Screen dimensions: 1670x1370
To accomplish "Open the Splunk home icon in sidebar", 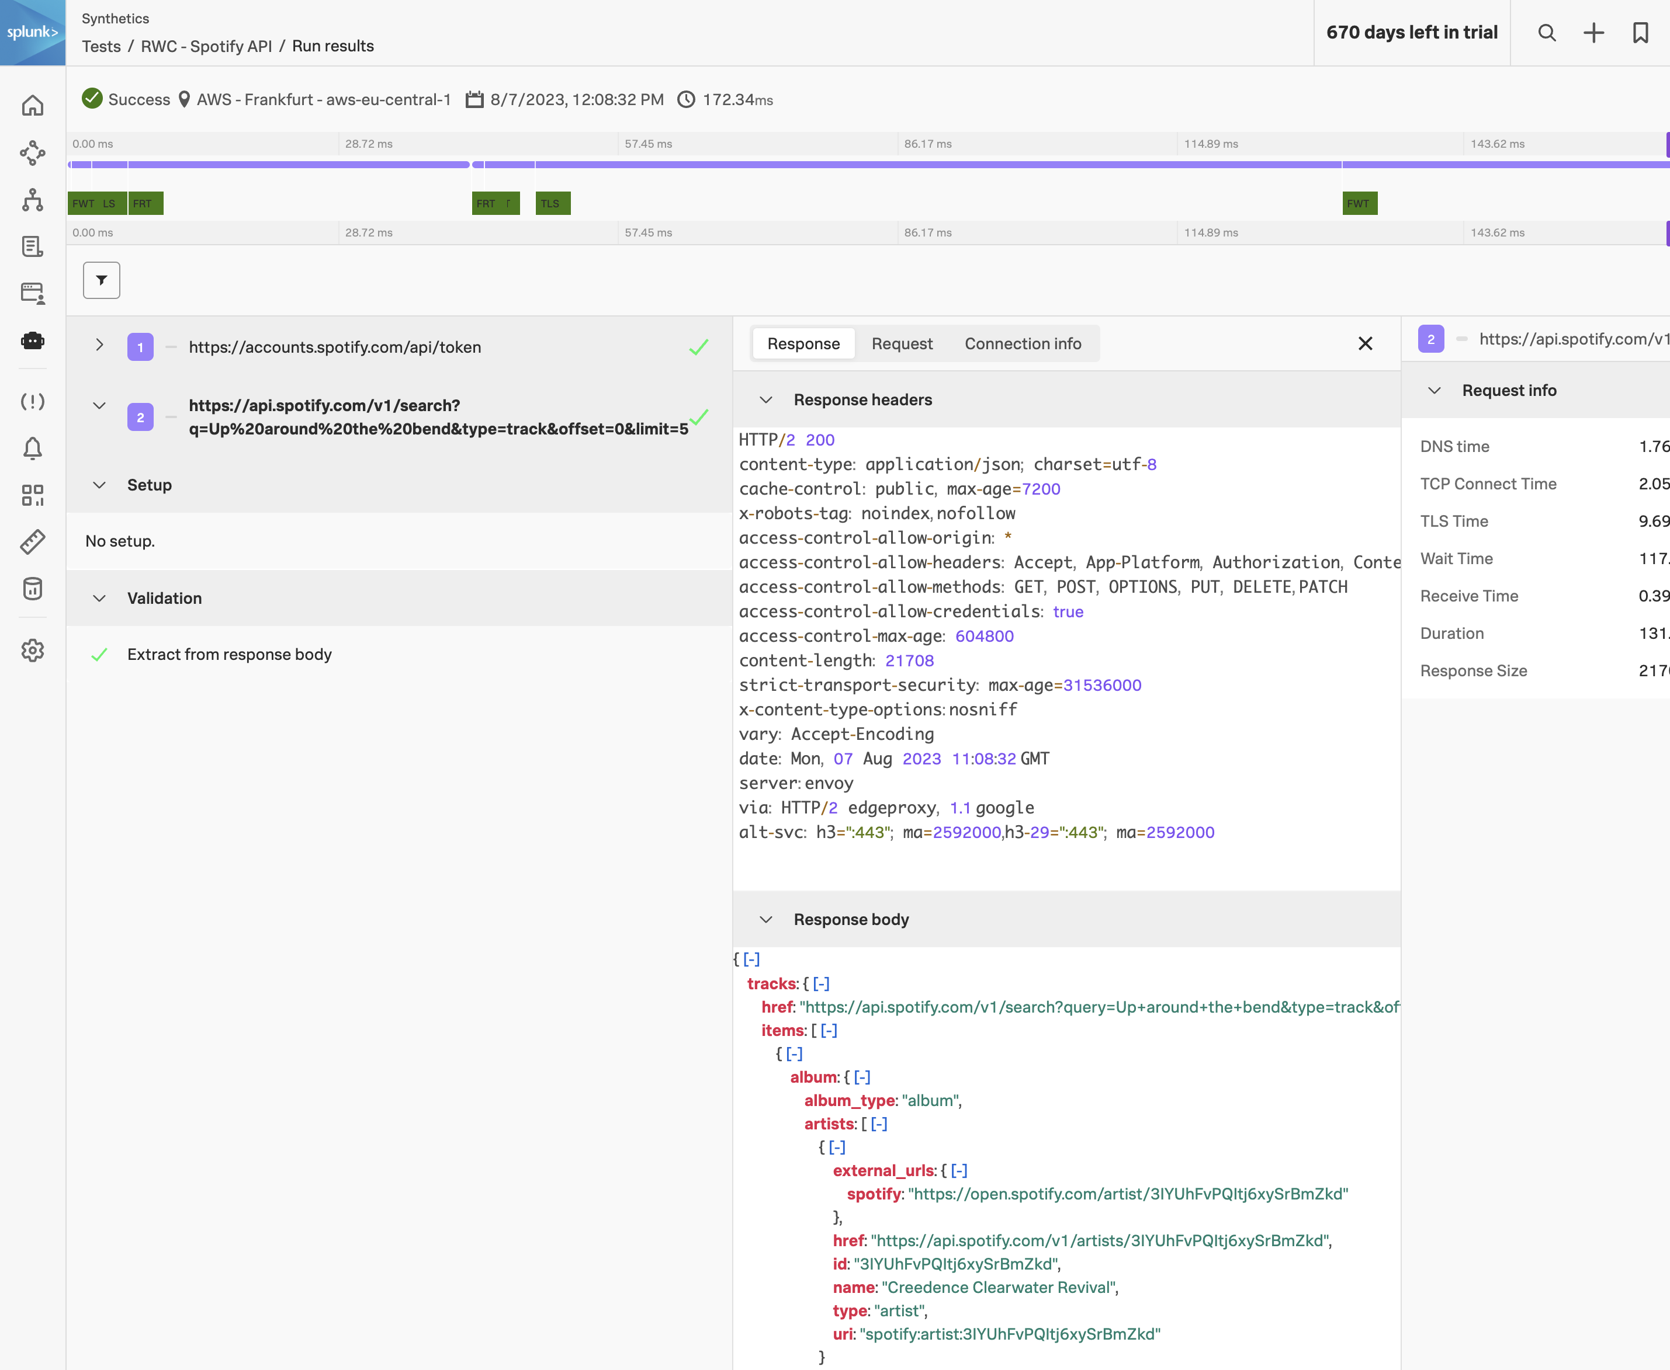I will 32,105.
